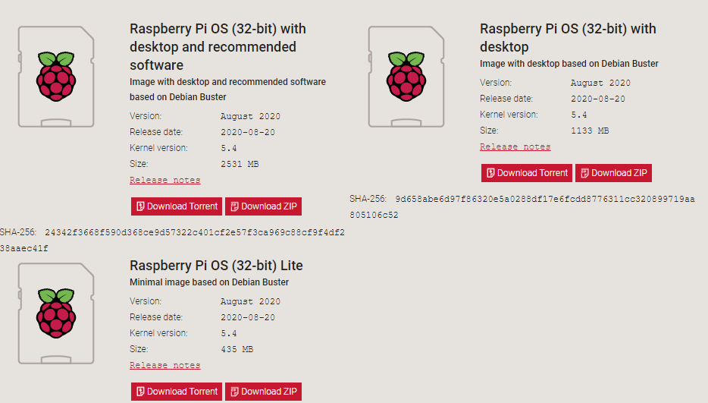Click release date 2020-08-20 under Lite image

[x=248, y=317]
